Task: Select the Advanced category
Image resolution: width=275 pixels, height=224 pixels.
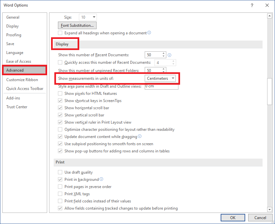Action: [25, 70]
